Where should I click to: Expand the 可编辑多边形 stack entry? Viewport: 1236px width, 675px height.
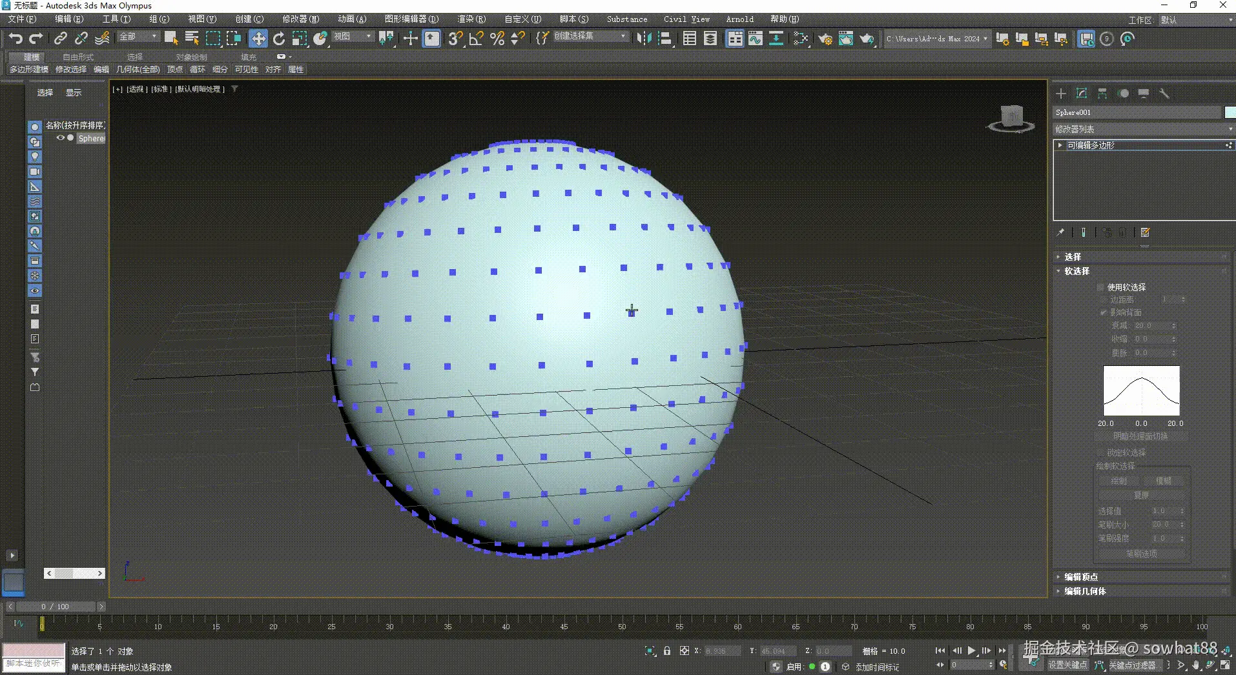[1060, 145]
